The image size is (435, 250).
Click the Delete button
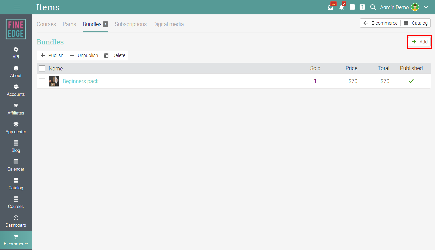[x=115, y=55]
